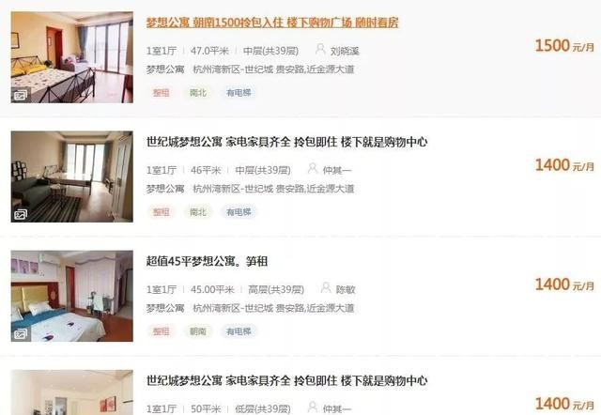This screenshot has width=601, height=415.
Task: Click agent person icon in second listing
Action: pyautogui.click(x=313, y=168)
